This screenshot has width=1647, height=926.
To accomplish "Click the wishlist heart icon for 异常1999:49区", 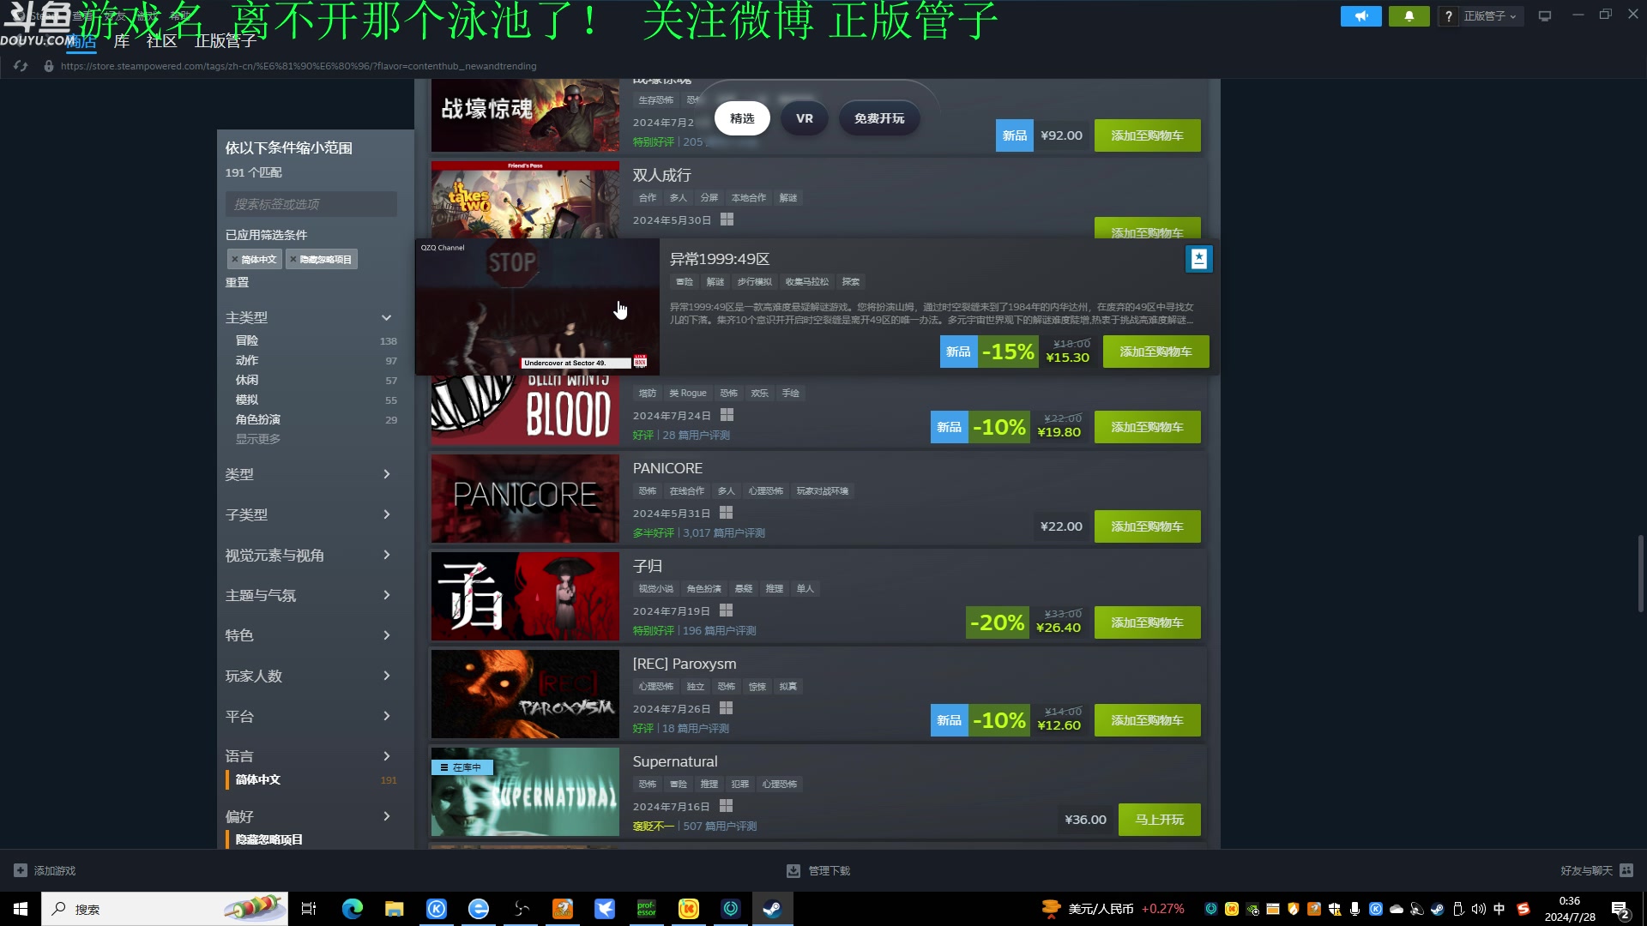I will point(1199,259).
